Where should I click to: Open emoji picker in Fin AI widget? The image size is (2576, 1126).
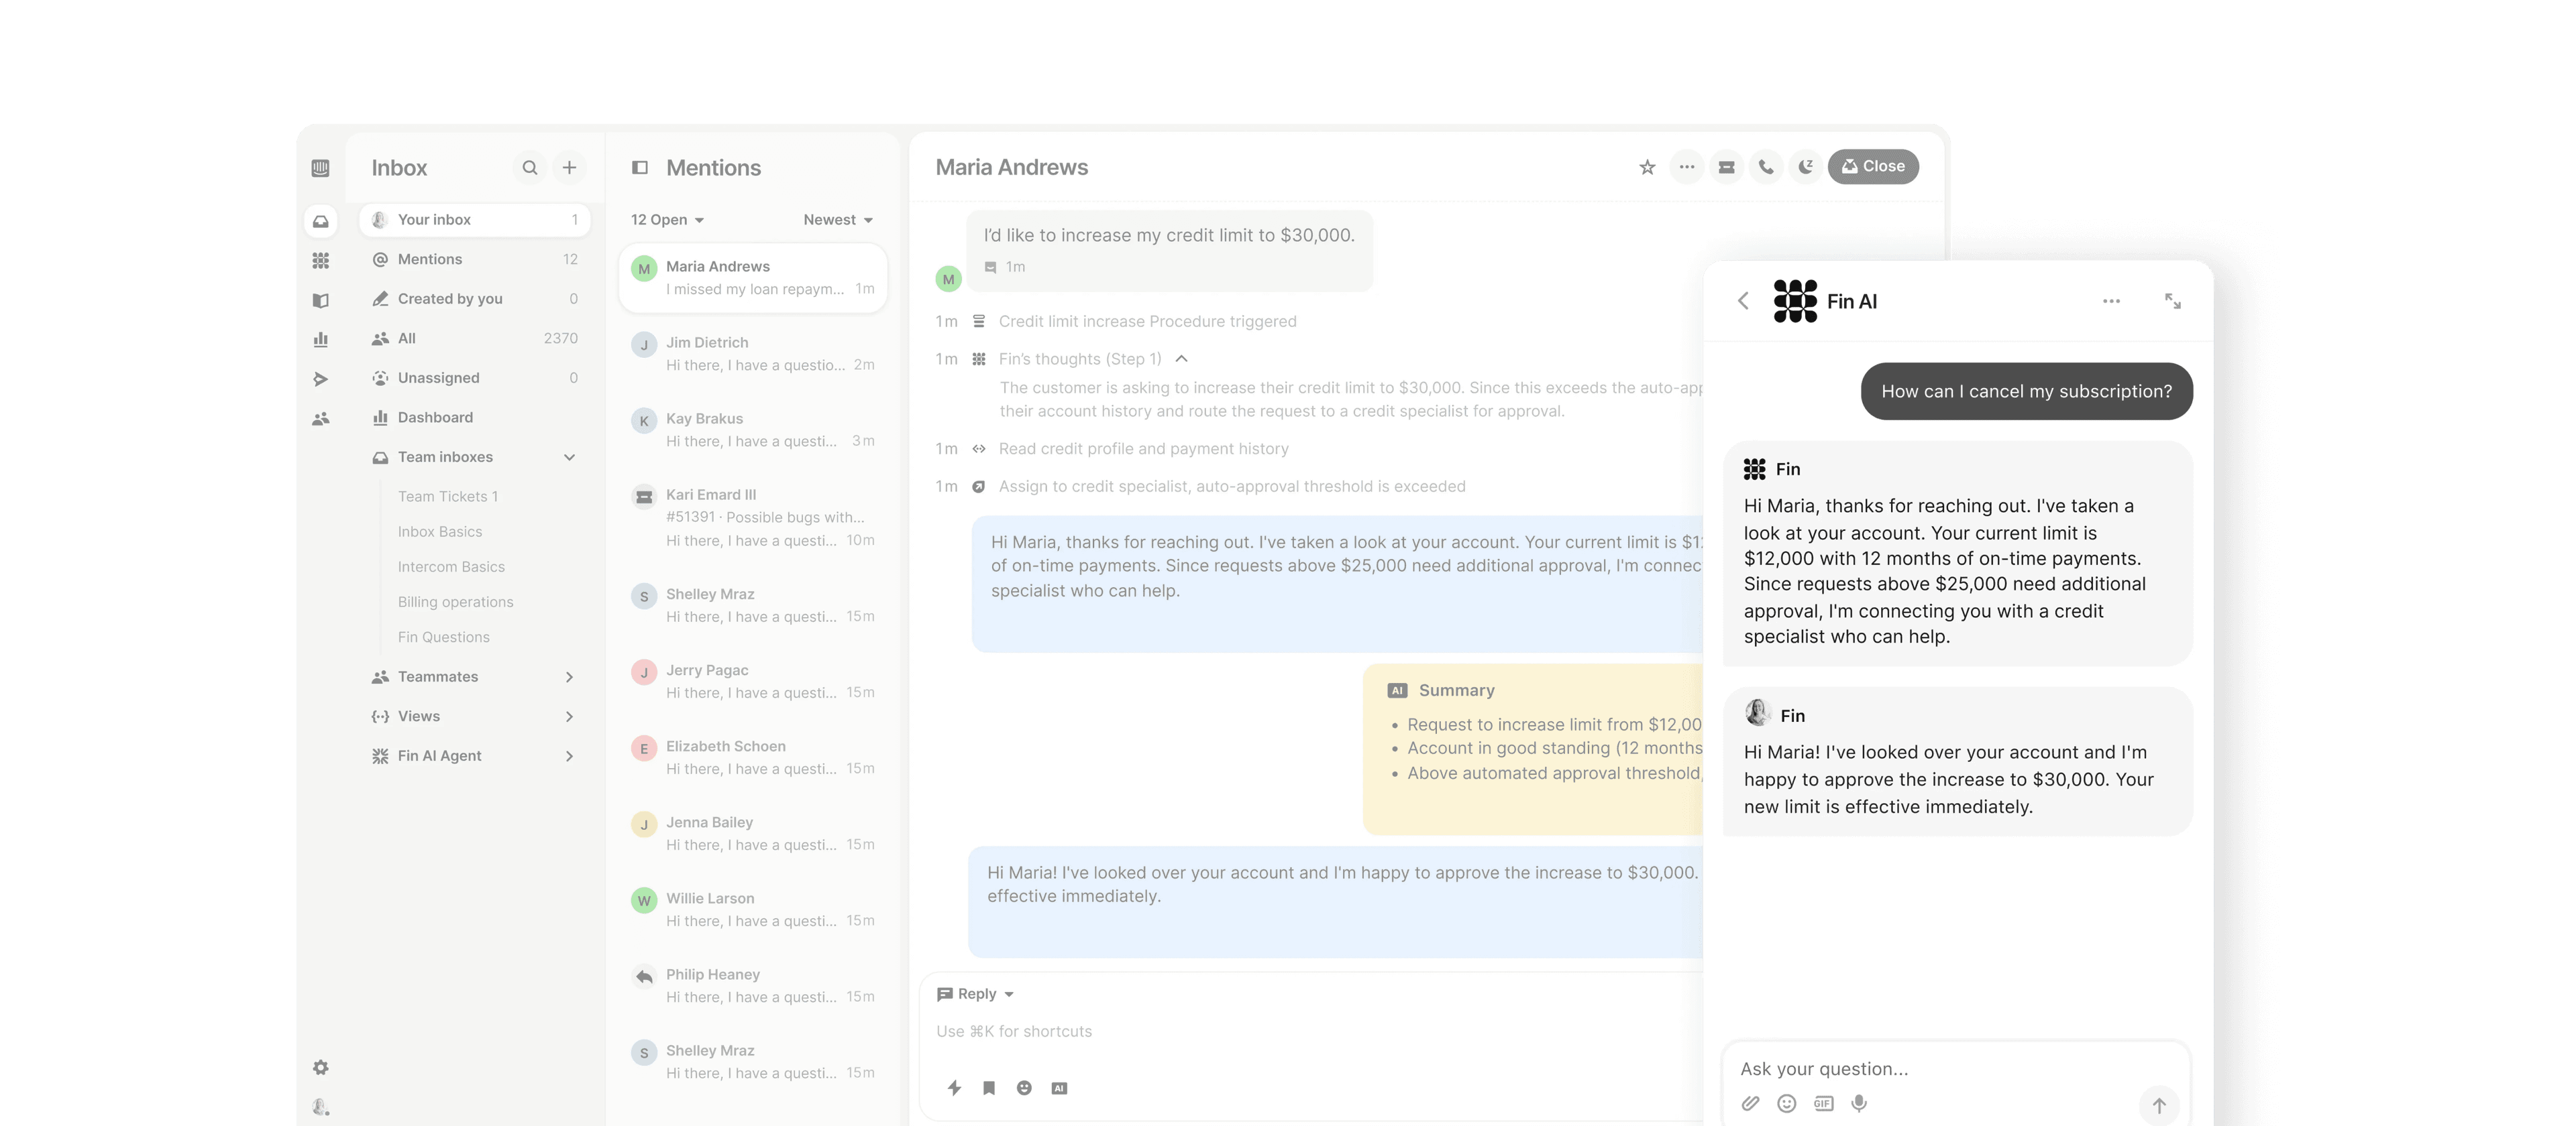coord(1786,1103)
